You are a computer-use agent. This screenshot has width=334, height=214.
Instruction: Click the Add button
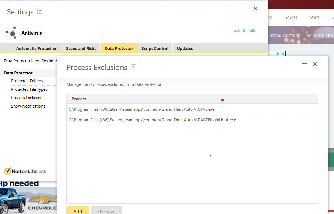78,210
